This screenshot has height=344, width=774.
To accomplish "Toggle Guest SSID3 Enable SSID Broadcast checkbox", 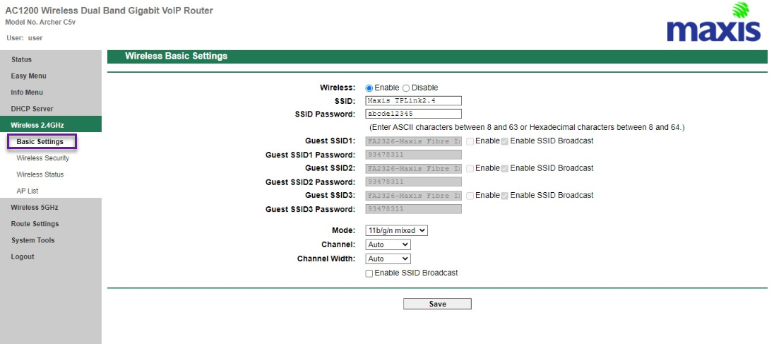I will tap(504, 196).
